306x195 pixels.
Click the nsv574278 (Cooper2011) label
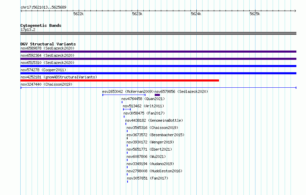tap(43, 70)
